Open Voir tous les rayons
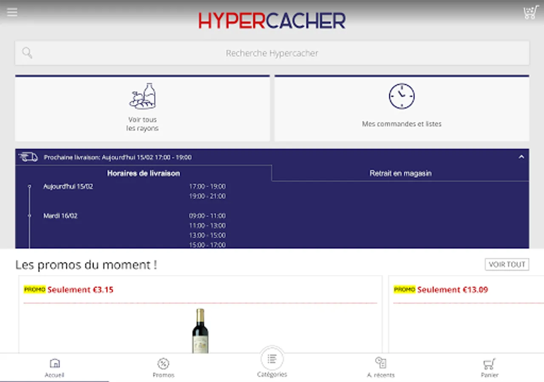This screenshot has height=382, width=544. (142, 109)
